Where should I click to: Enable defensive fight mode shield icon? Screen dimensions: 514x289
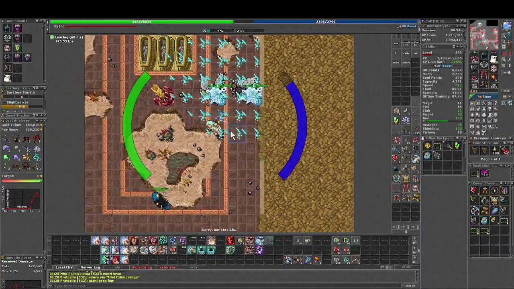pos(504,66)
